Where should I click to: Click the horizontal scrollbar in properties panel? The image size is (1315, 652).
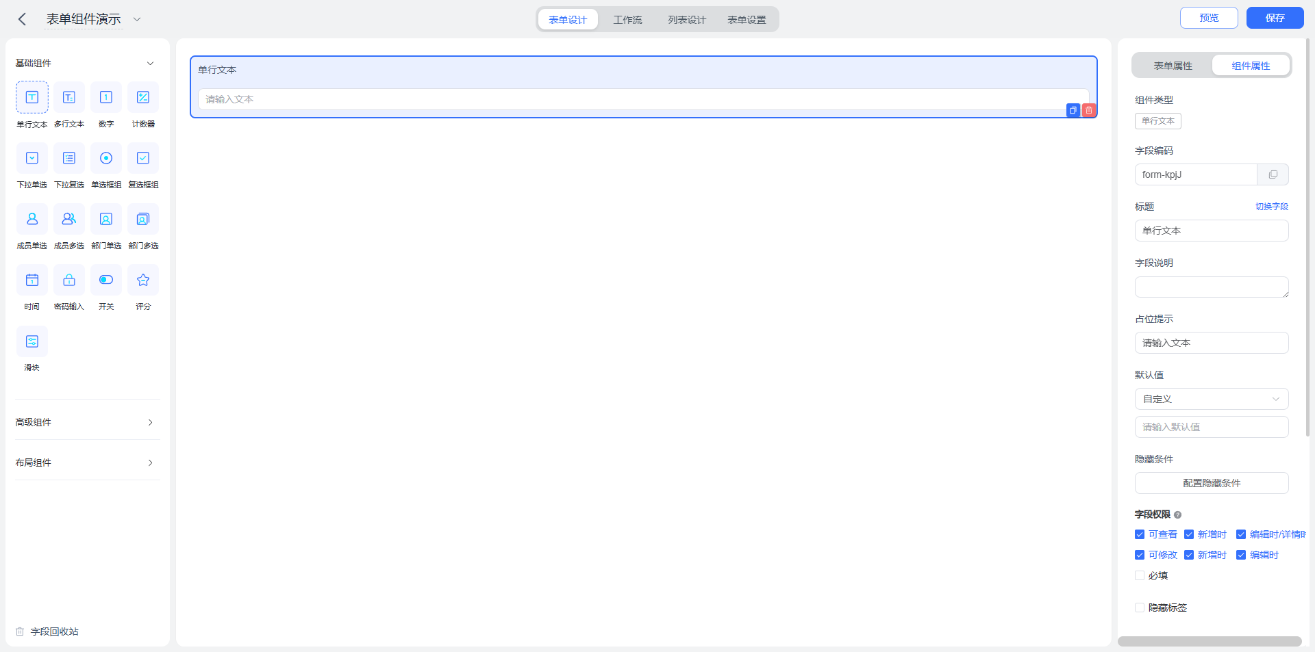(1210, 642)
